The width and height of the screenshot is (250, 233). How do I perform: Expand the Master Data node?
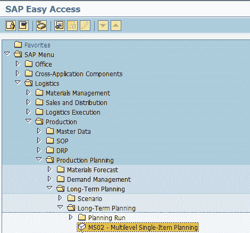(39, 131)
